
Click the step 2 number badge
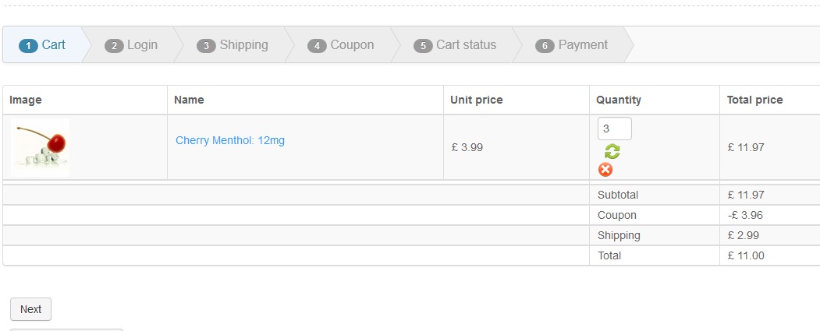pos(114,46)
